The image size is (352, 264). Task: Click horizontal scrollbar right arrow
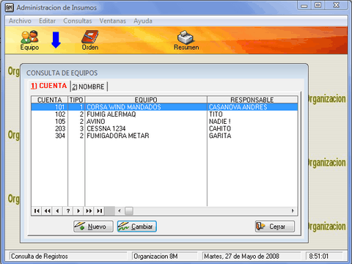coord(293,210)
